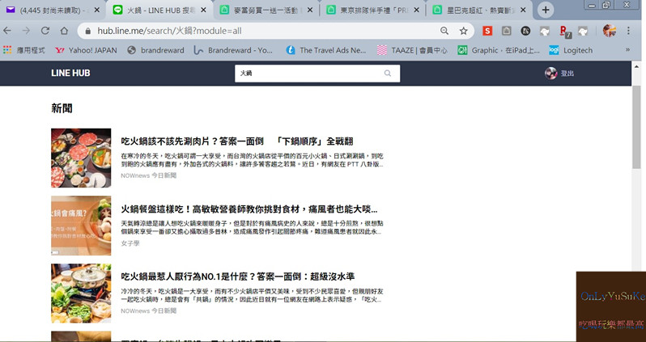Click NOWnews 今日新聞 under first article
Viewport: 646px width, 342px height.
pyautogui.click(x=149, y=175)
